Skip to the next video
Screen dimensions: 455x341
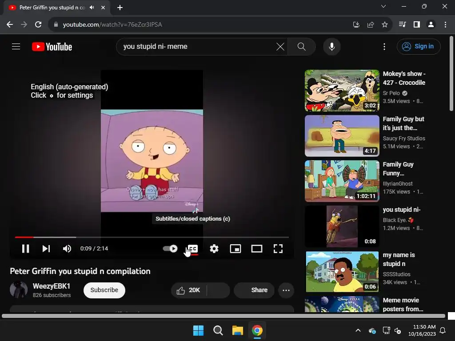pyautogui.click(x=46, y=249)
